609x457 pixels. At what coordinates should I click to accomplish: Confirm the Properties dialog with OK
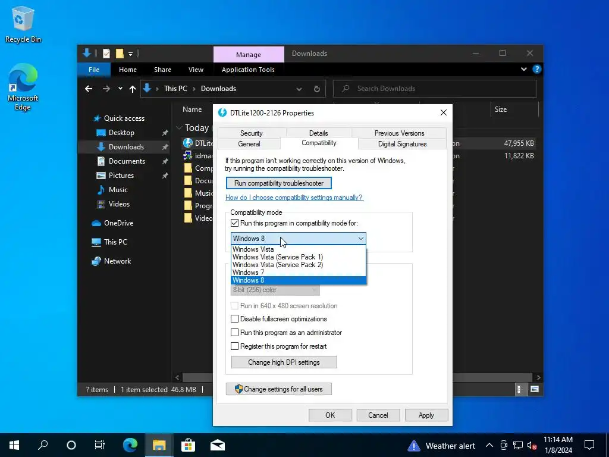click(330, 415)
